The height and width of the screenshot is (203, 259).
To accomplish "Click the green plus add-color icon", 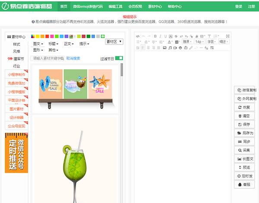I will (103, 36).
